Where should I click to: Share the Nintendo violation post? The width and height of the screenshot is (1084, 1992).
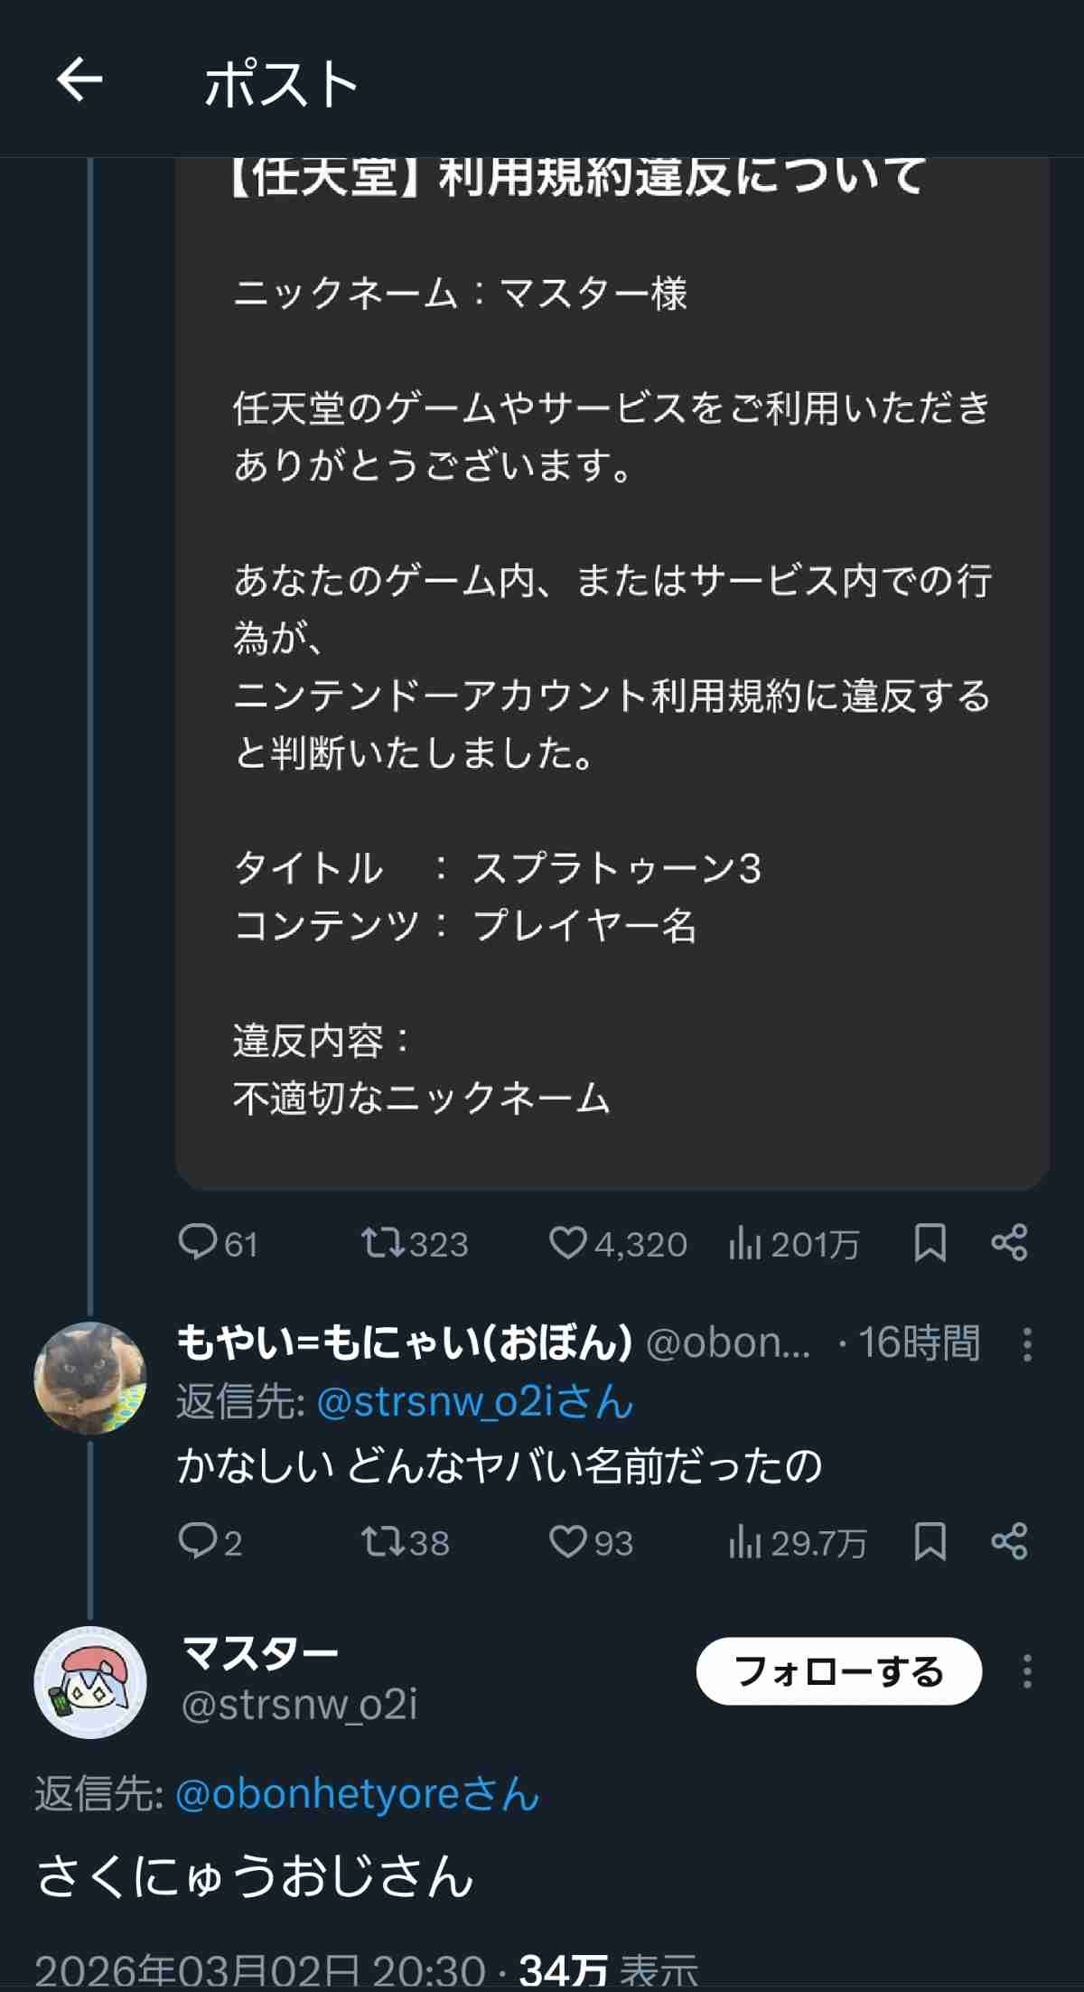tap(1009, 1242)
